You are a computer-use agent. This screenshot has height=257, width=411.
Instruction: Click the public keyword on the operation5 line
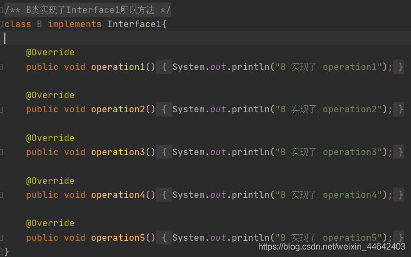tap(42, 238)
